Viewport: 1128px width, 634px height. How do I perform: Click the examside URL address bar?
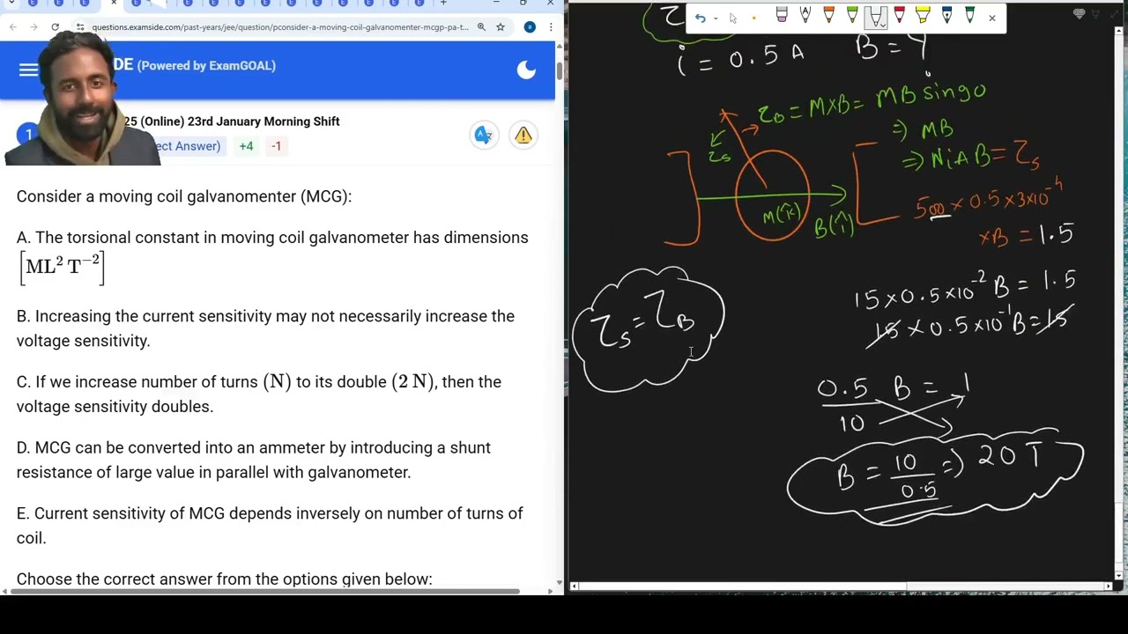(x=279, y=27)
